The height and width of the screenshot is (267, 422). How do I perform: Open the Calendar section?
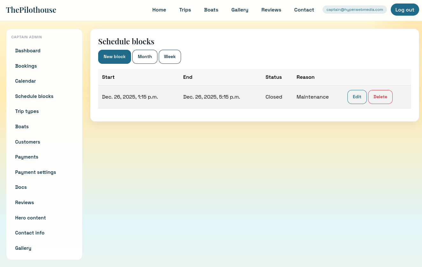(25, 81)
